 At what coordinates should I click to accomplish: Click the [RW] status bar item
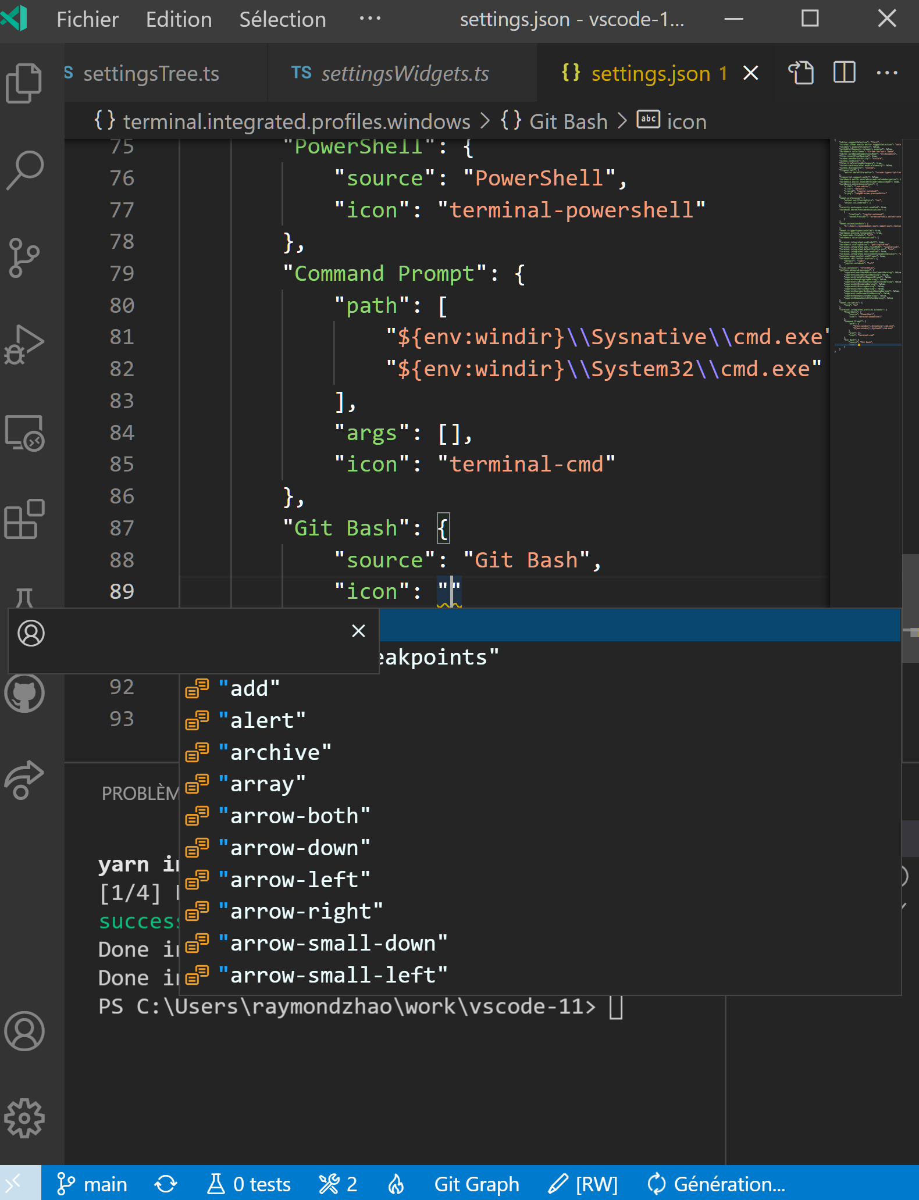pos(583,1184)
